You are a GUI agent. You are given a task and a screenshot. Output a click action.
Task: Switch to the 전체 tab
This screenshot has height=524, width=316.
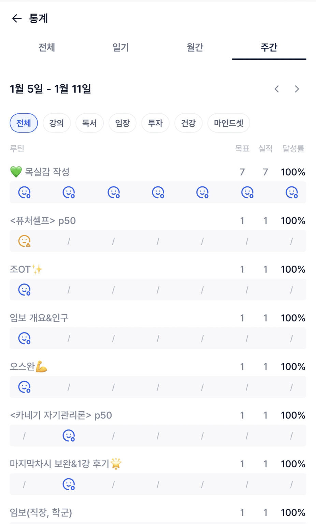pos(47,47)
